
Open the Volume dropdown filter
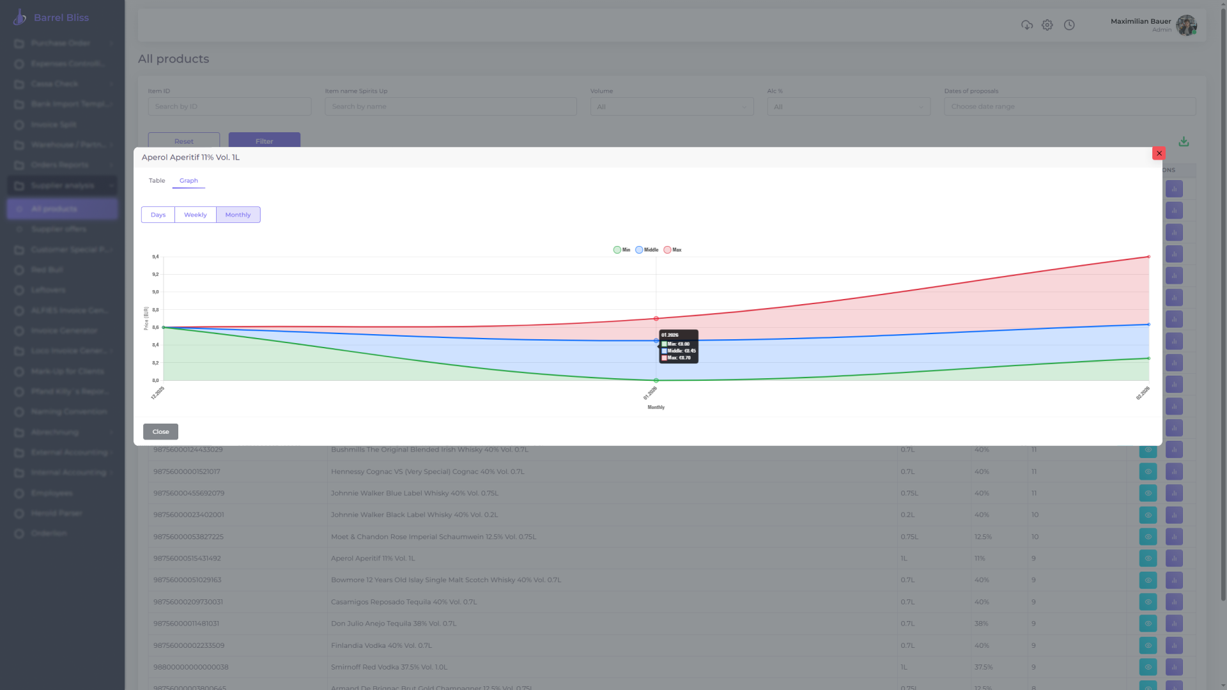(672, 107)
